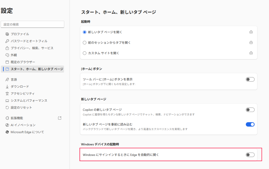Viewport: 269px width, 169px height.
Task: Select スタート、ホーム、新しいタブ ページ in sidebar
Action: tap(32, 69)
